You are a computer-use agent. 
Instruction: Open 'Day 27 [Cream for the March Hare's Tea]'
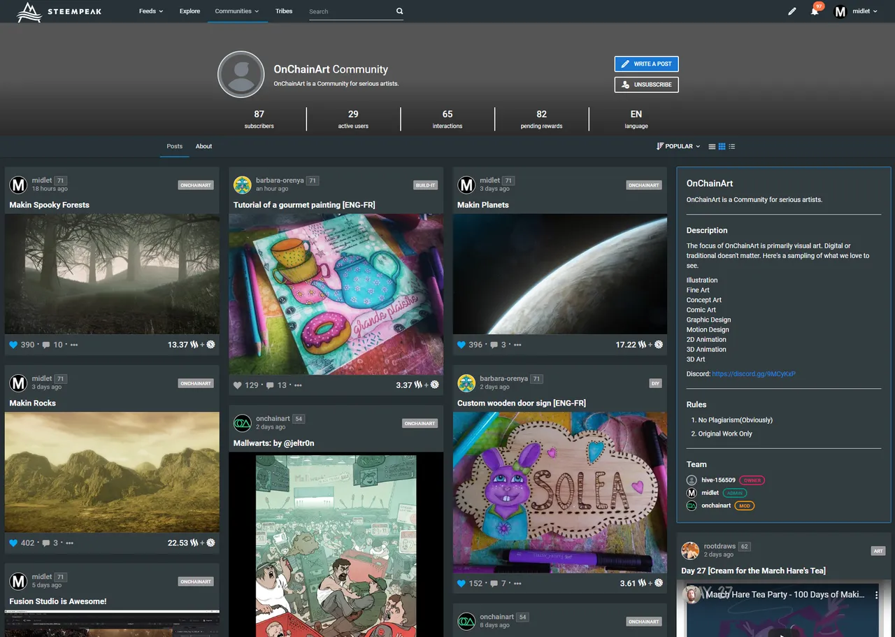coord(754,571)
